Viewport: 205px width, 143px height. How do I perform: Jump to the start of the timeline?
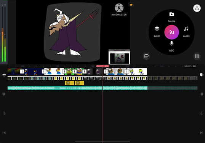click(x=4, y=133)
